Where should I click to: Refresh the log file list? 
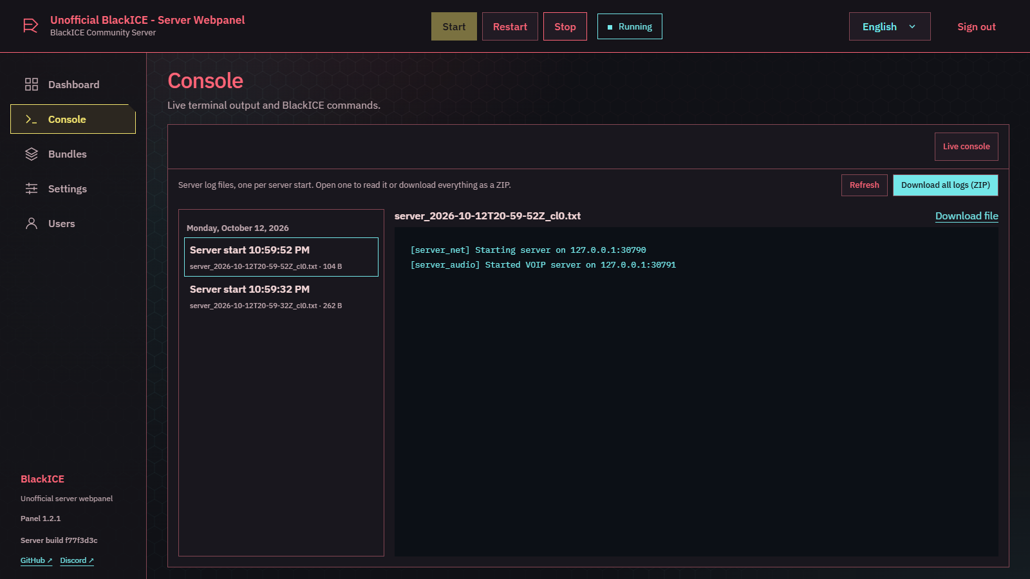(x=865, y=185)
